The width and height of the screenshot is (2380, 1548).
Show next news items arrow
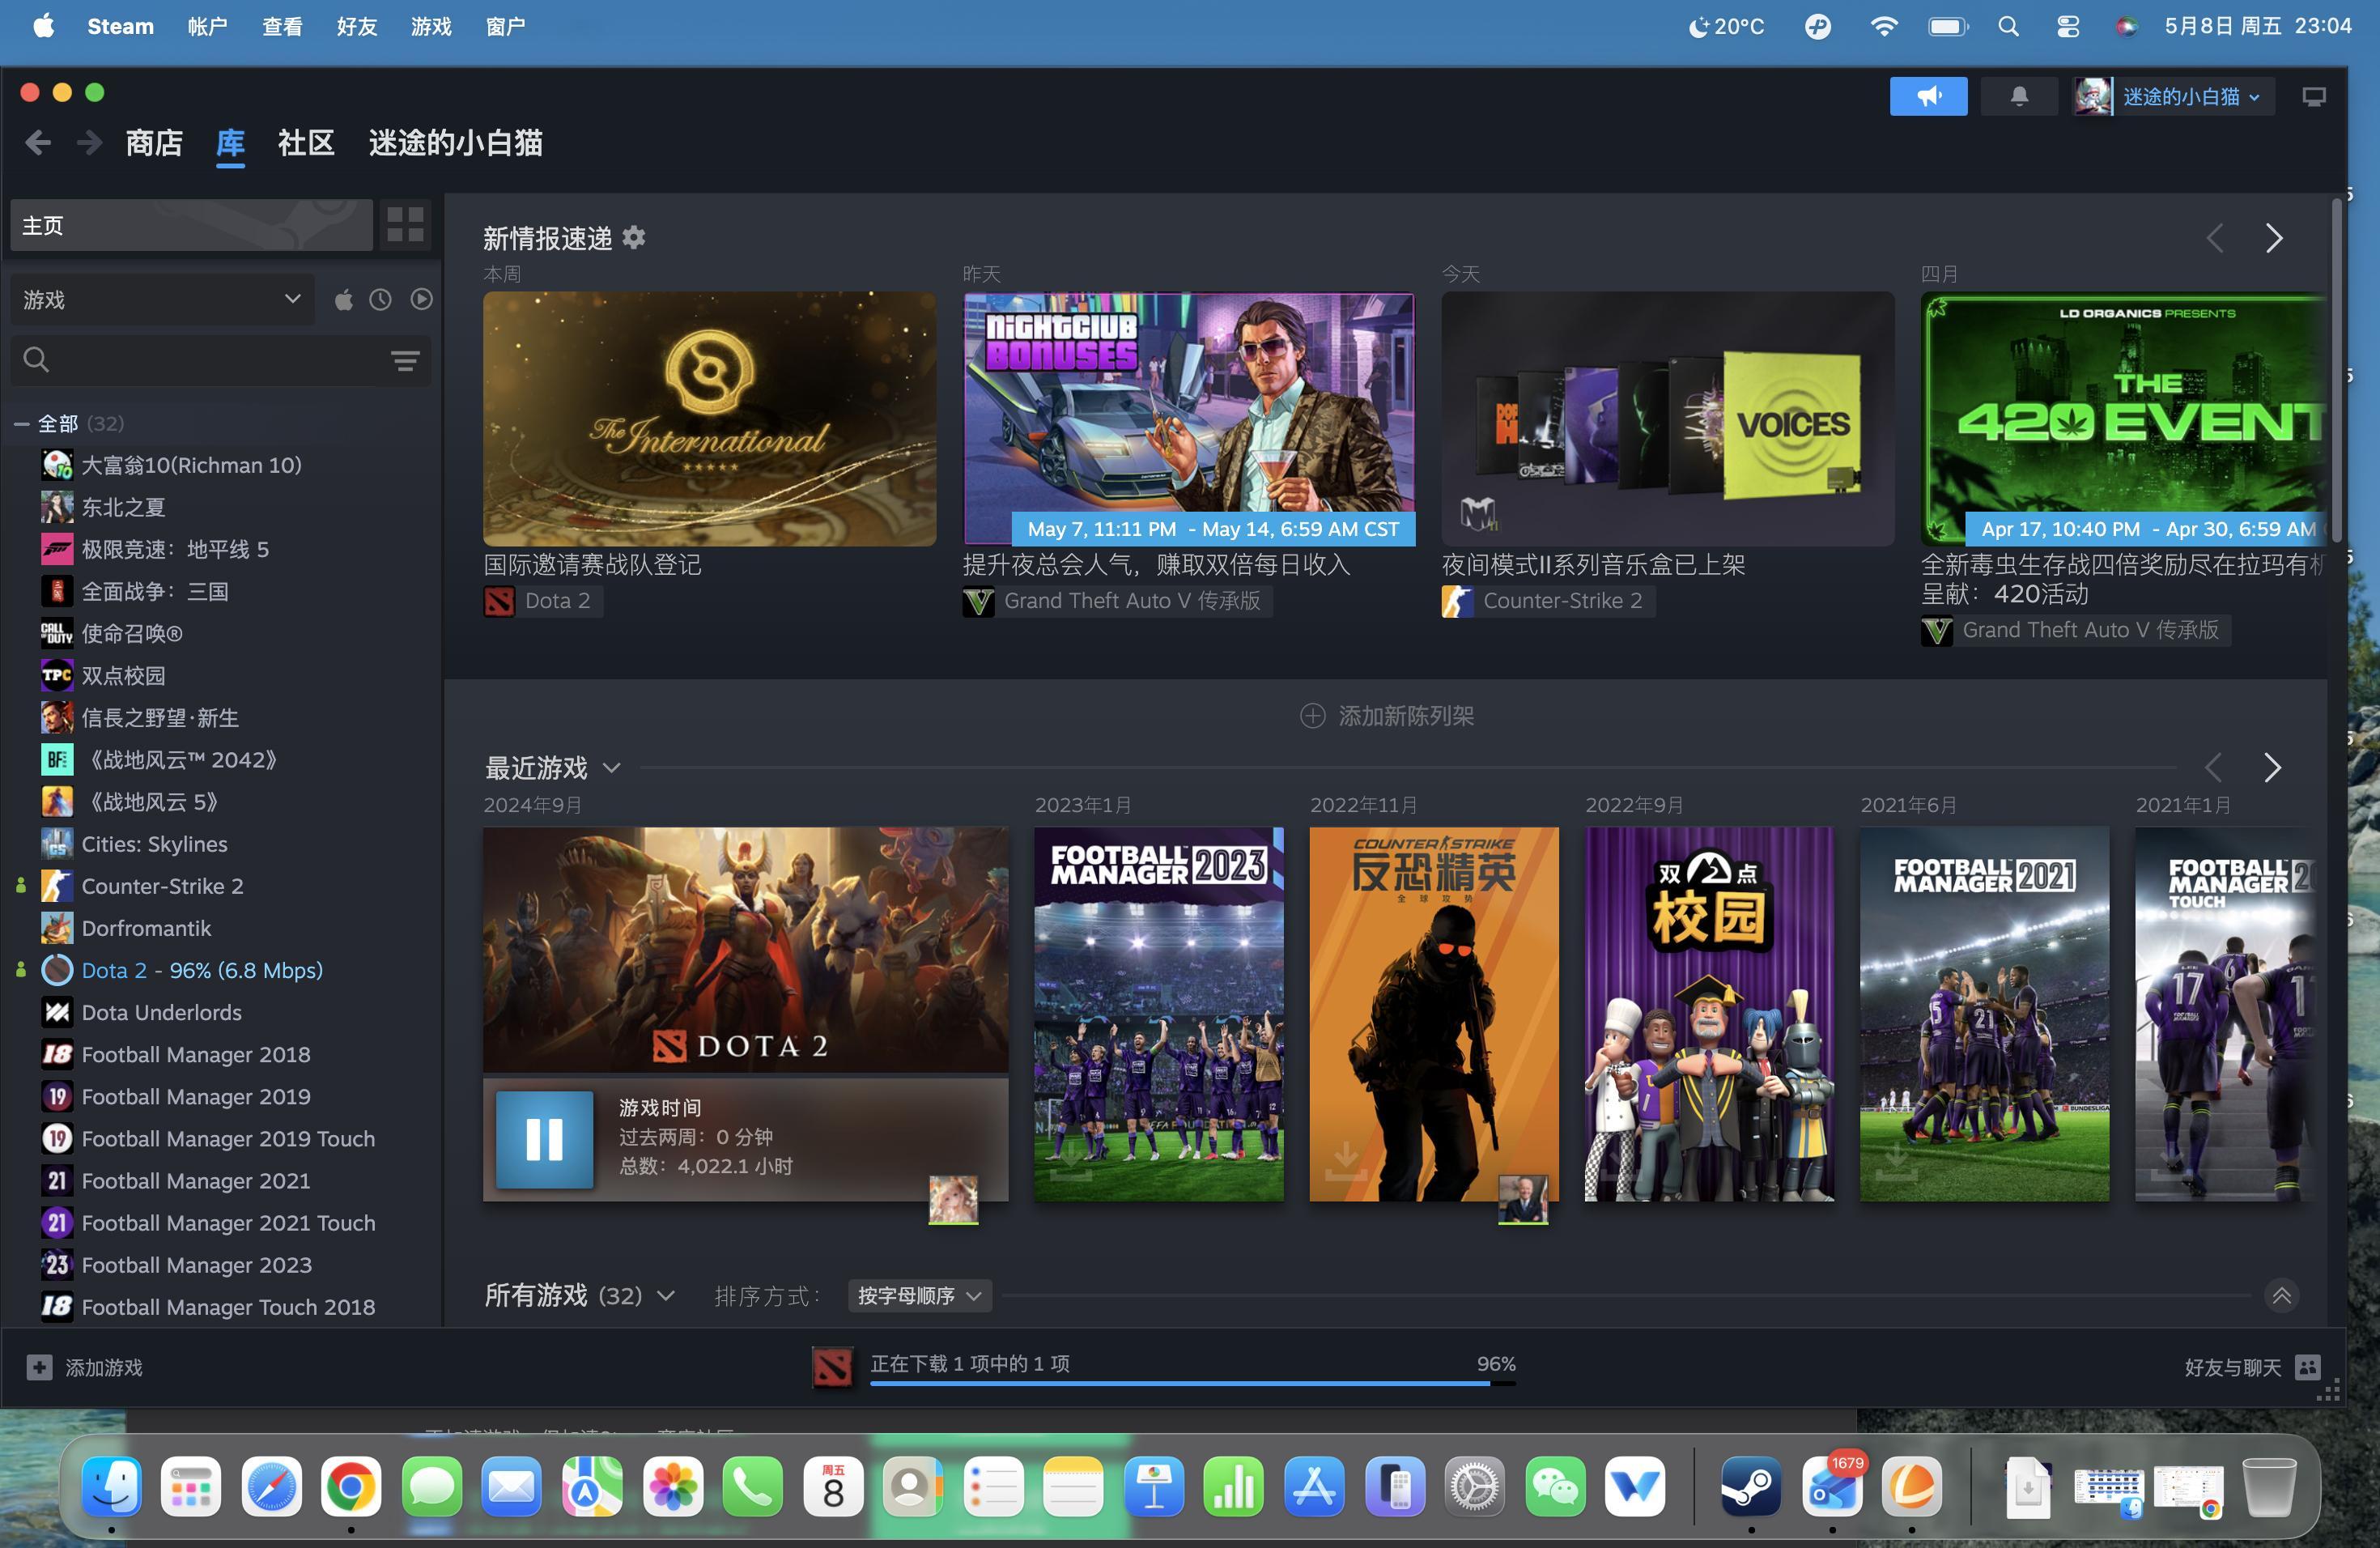click(2274, 238)
